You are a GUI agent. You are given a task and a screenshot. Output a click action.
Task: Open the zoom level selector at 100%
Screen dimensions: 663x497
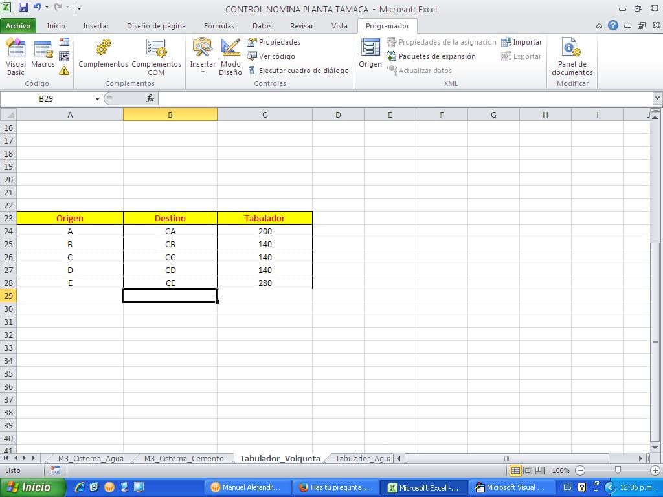(559, 471)
